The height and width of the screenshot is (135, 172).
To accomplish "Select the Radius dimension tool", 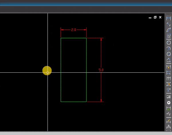I will 169,43.
